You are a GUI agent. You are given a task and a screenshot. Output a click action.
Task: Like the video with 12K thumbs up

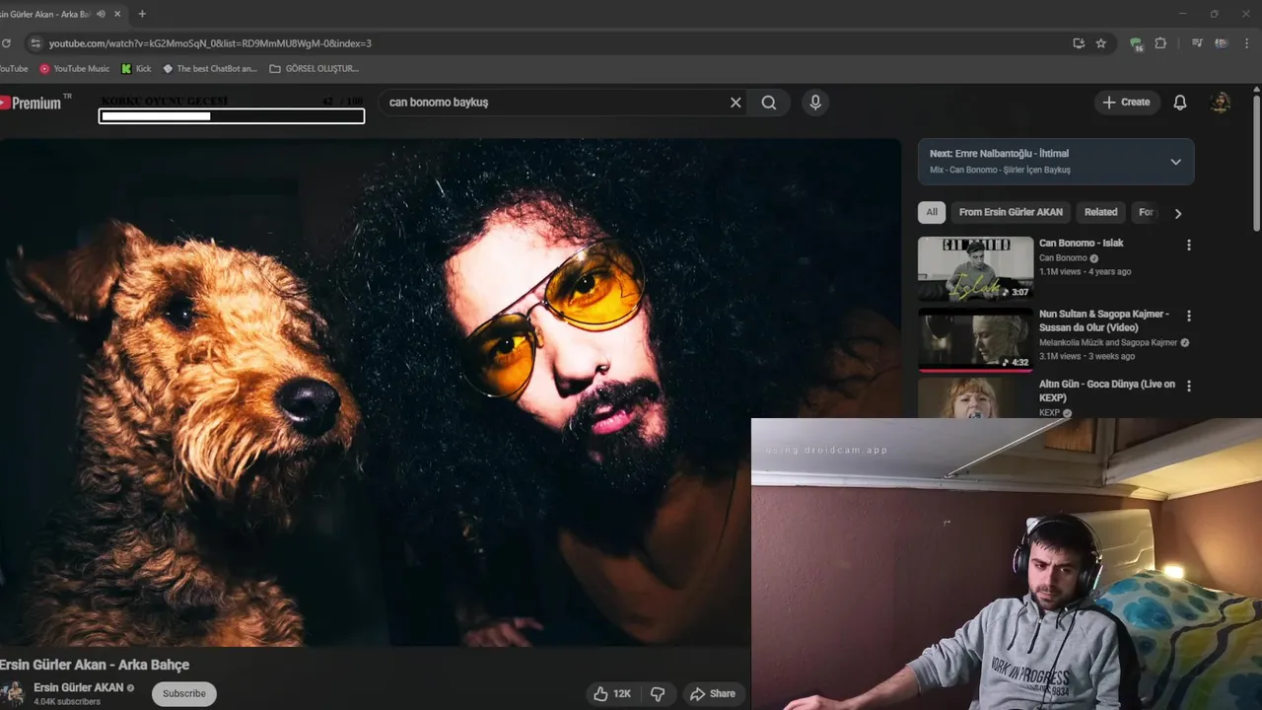(612, 694)
